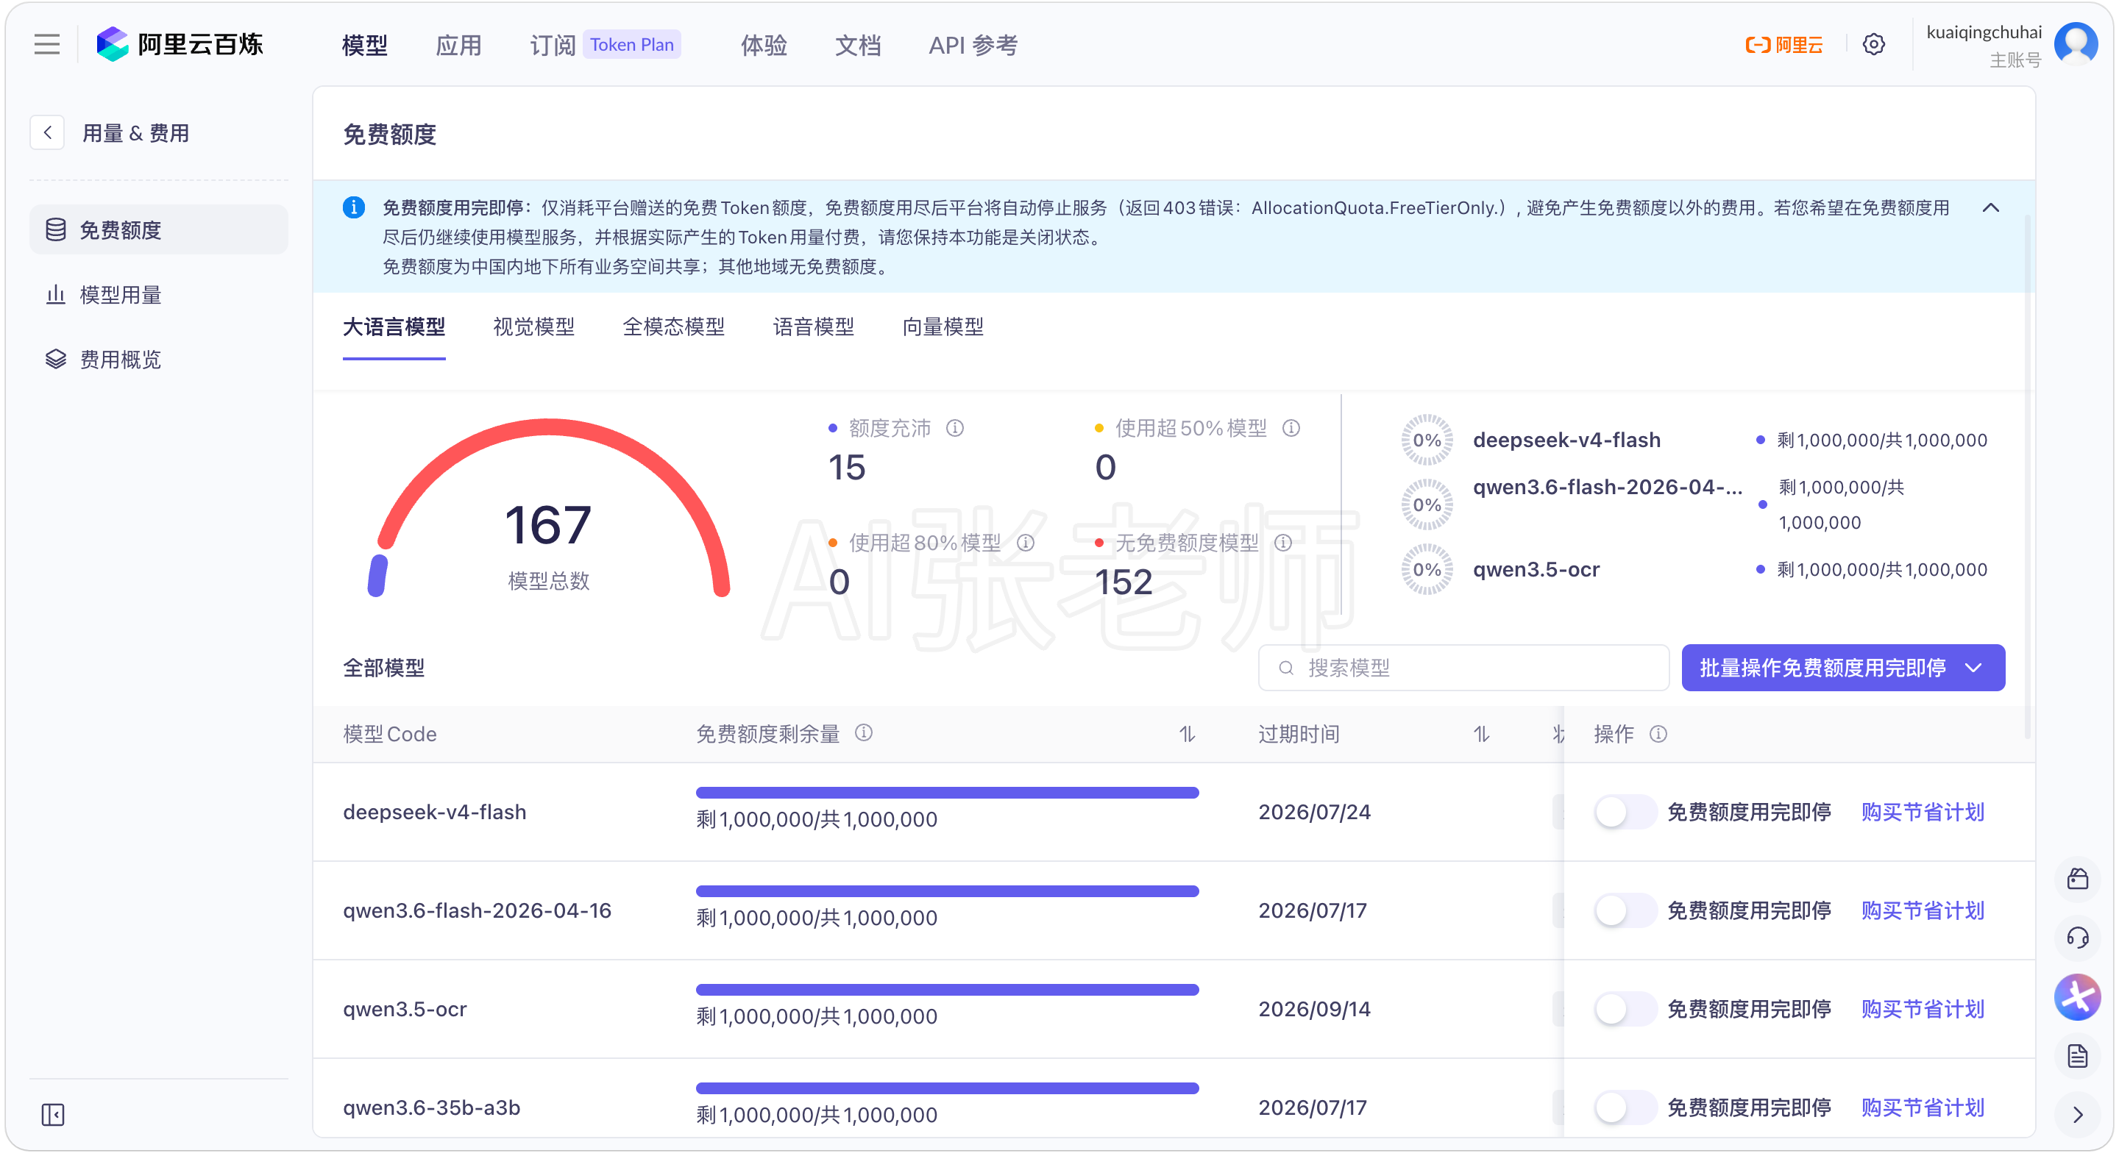This screenshot has width=2119, height=1156.
Task: Click the 0% ring for qwen3.5-ocr
Action: [x=1427, y=569]
